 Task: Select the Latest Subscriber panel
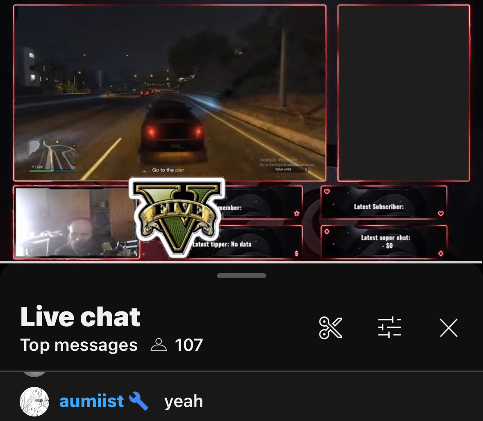(x=384, y=202)
